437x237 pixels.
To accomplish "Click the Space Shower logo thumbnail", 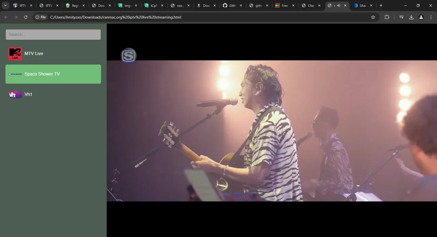I will tap(15, 74).
